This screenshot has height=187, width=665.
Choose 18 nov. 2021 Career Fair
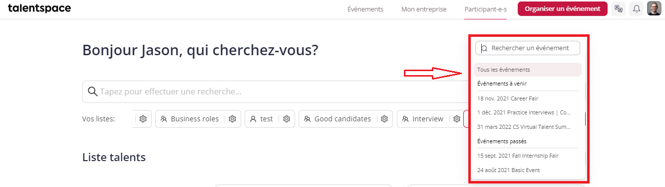pyautogui.click(x=528, y=98)
